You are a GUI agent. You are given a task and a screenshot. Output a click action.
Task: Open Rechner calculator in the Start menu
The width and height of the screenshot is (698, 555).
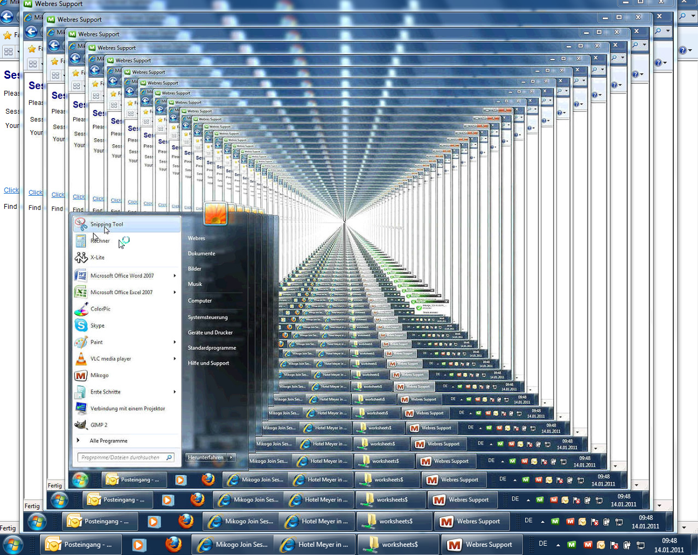pyautogui.click(x=126, y=241)
